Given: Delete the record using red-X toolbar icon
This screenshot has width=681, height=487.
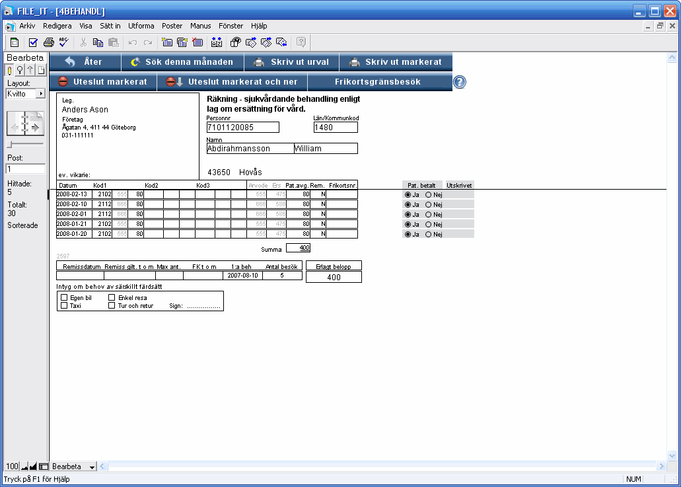Looking at the screenshot, I should (197, 42).
